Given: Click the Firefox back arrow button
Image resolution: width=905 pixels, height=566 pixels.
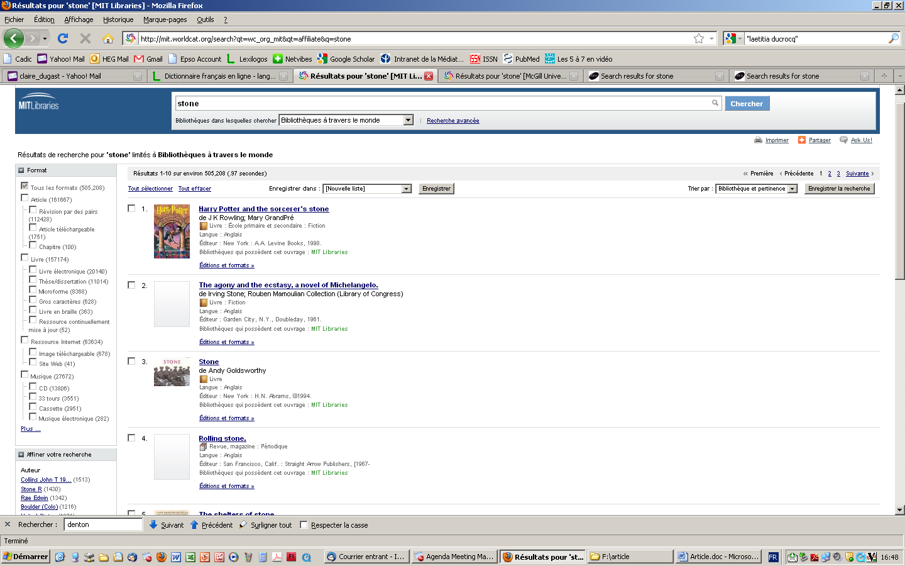Looking at the screenshot, I should pyautogui.click(x=13, y=38).
